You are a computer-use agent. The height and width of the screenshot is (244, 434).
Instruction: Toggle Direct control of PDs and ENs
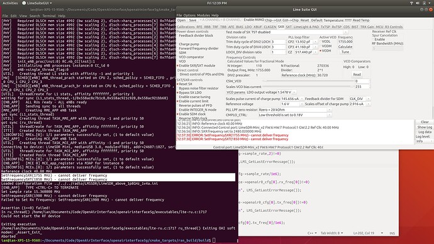[201, 74]
